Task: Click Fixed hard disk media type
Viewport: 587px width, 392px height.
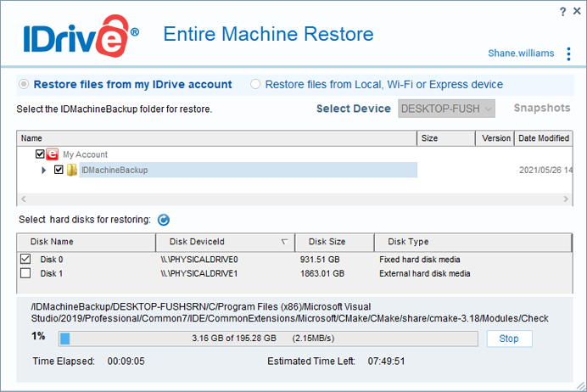Action: point(420,260)
